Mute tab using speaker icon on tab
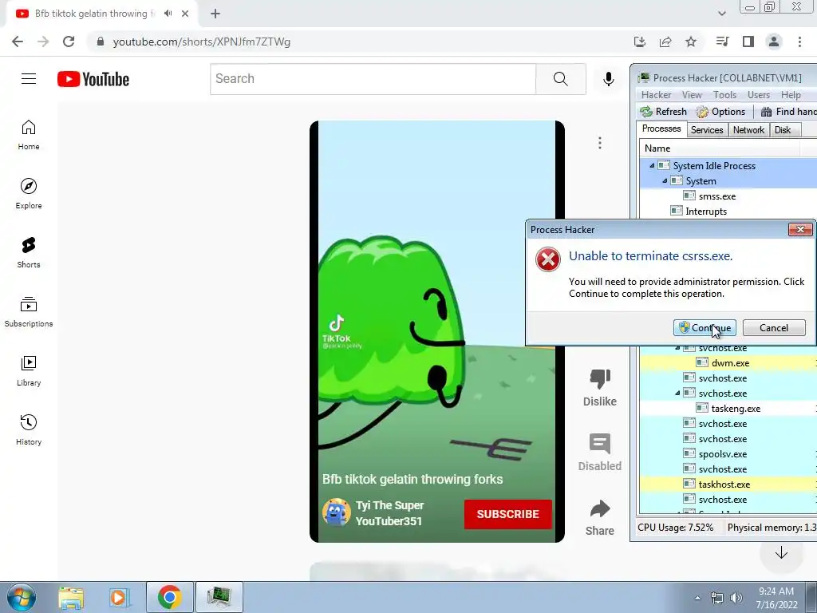This screenshot has height=613, width=817. (x=168, y=14)
